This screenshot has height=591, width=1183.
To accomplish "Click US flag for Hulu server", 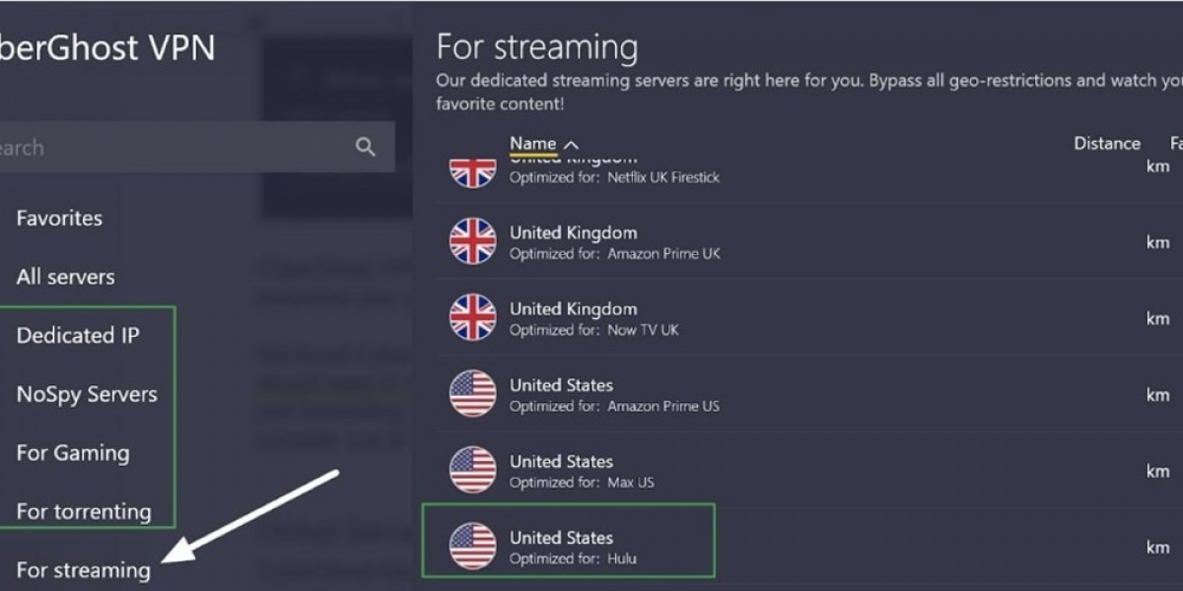I will click(473, 546).
